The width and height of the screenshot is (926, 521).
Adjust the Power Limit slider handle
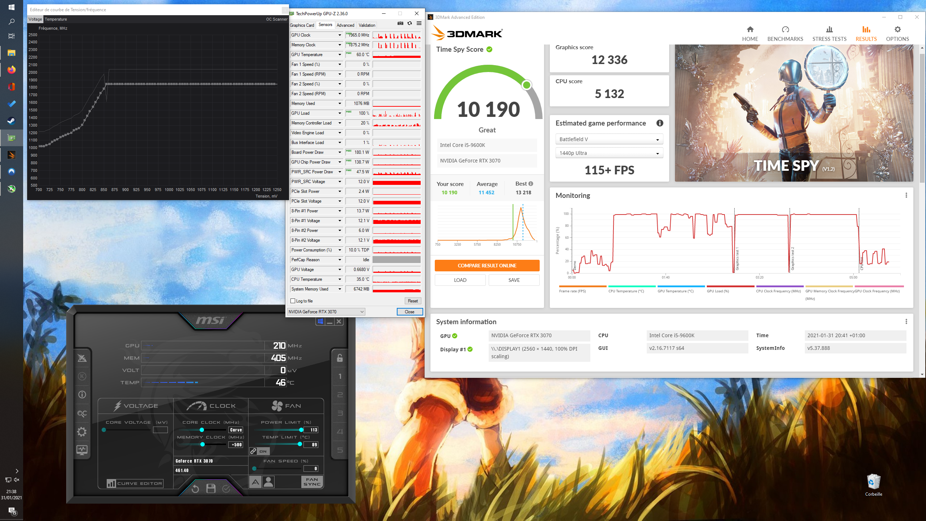pos(301,430)
